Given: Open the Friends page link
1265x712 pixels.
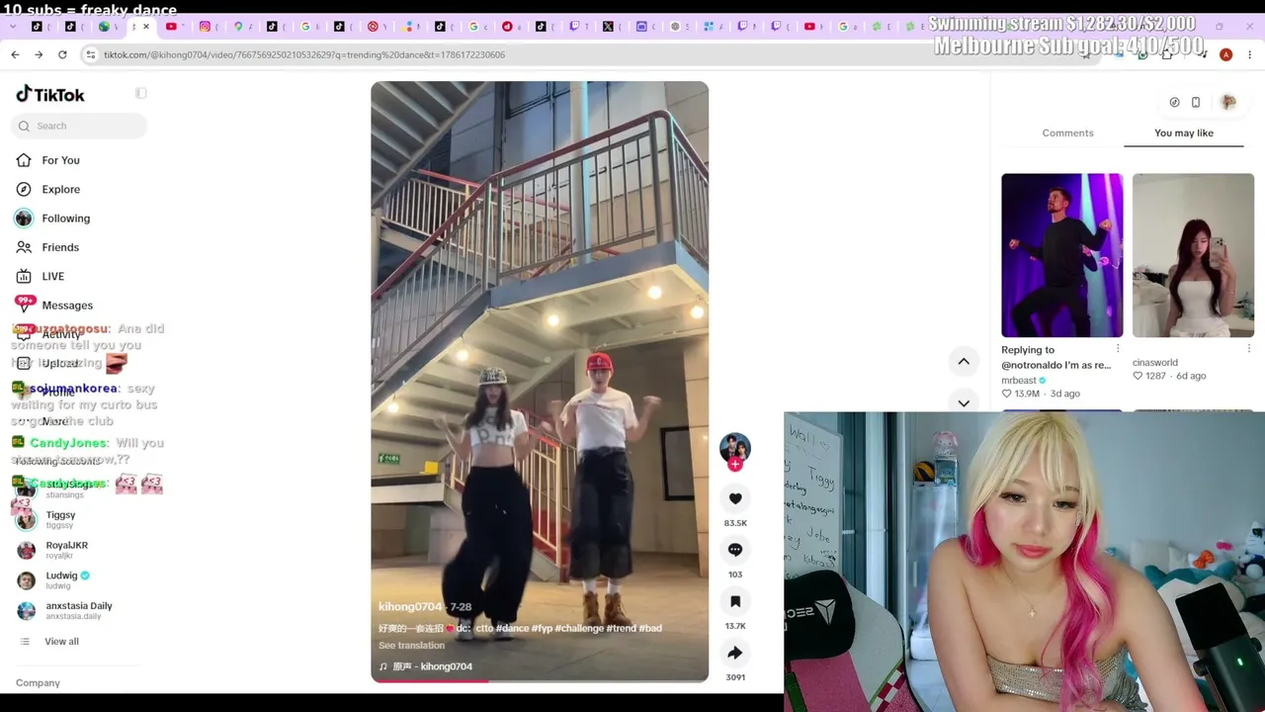Looking at the screenshot, I should (60, 247).
